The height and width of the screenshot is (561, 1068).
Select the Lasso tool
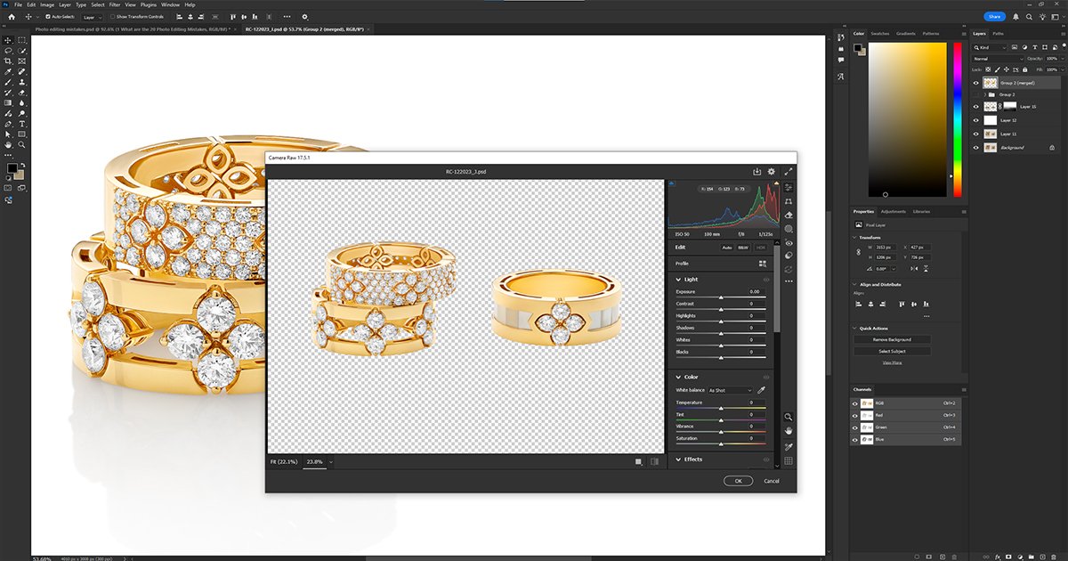pyautogui.click(x=8, y=51)
